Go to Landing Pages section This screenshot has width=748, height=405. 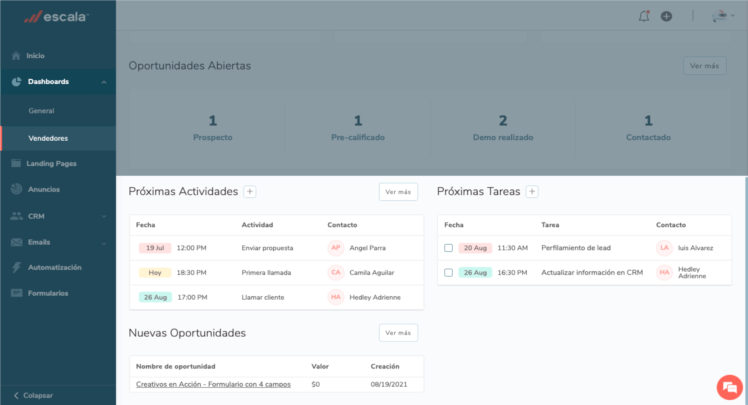(x=51, y=164)
